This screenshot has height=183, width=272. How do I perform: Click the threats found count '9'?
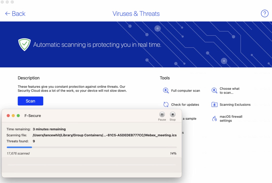(34, 141)
